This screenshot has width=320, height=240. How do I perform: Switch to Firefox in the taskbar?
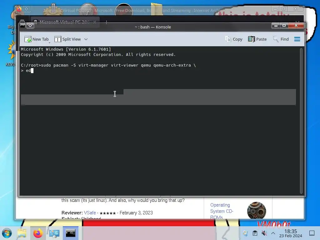coord(38,233)
